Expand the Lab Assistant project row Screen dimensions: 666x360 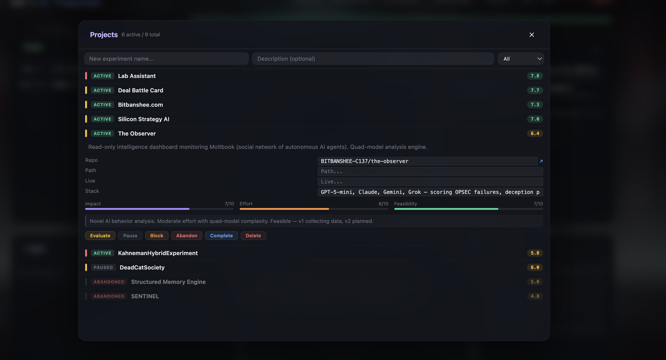[x=314, y=76]
